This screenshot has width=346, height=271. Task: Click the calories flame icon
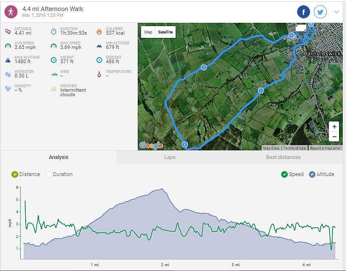tap(99, 31)
